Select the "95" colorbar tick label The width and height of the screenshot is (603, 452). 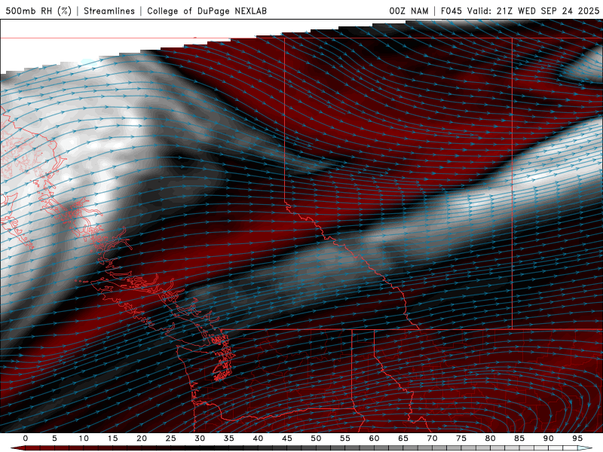pyautogui.click(x=577, y=438)
